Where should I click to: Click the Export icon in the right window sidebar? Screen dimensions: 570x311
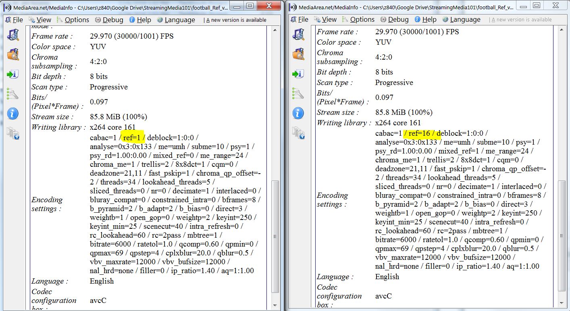tap(298, 74)
